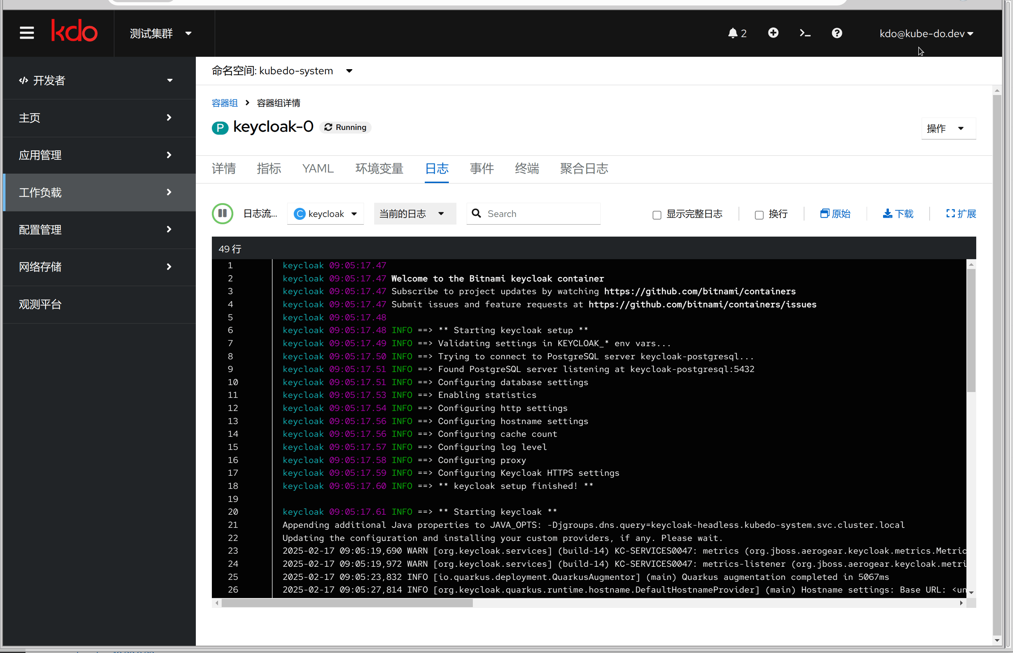Image resolution: width=1013 pixels, height=653 pixels.
Task: Click the notifications bell icon
Action: point(733,33)
